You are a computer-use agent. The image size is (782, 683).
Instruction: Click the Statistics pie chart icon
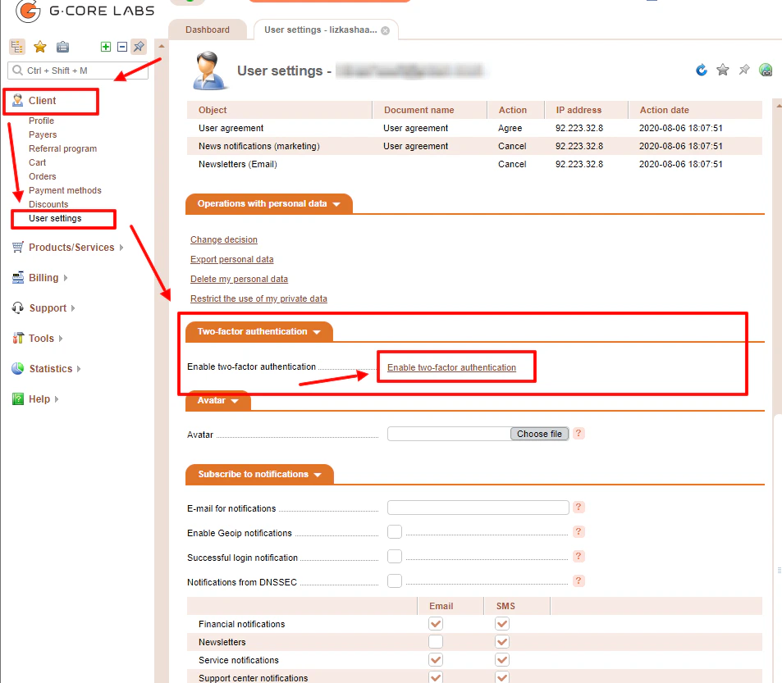[17, 369]
